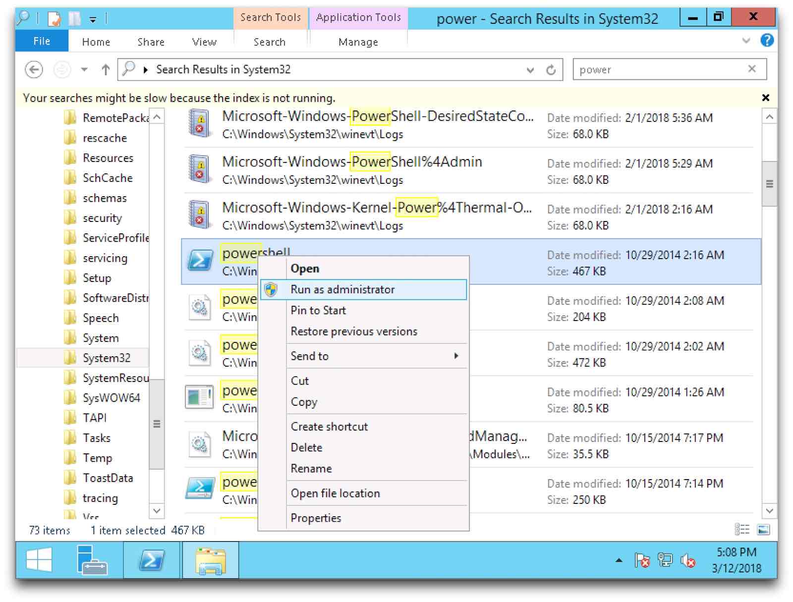
Task: Select the 80.5 KB result file icon
Action: [199, 397]
